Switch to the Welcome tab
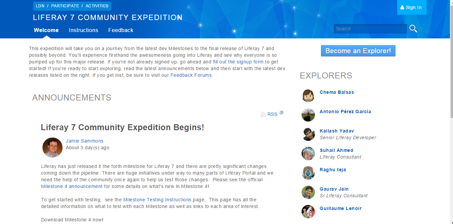453x224 pixels. (x=46, y=30)
